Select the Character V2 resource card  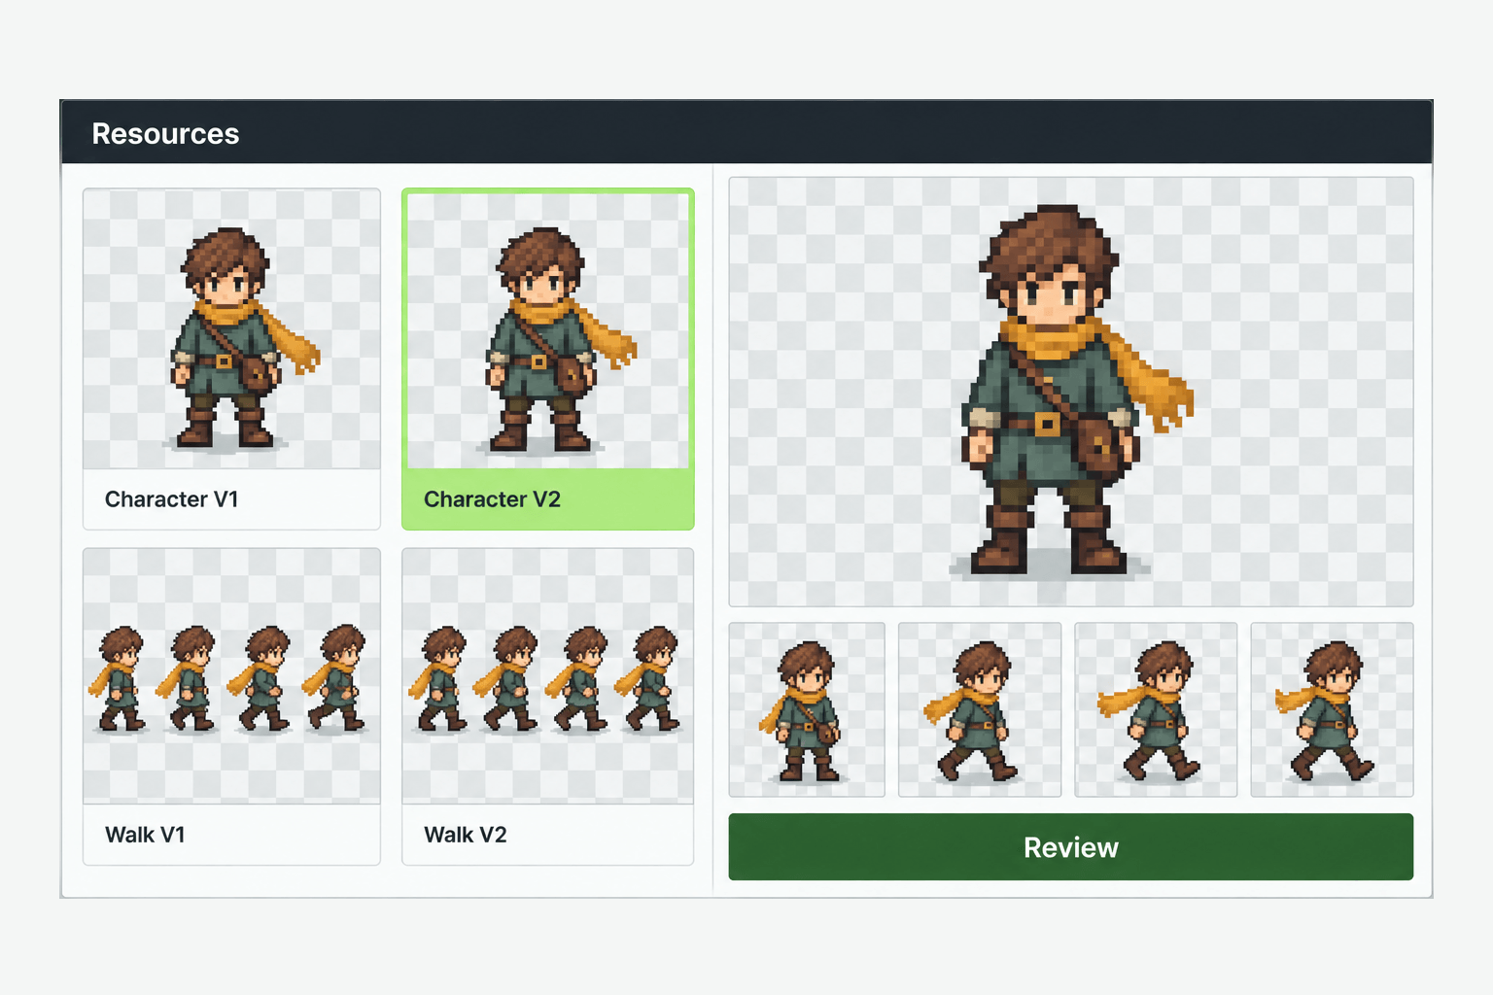point(548,359)
